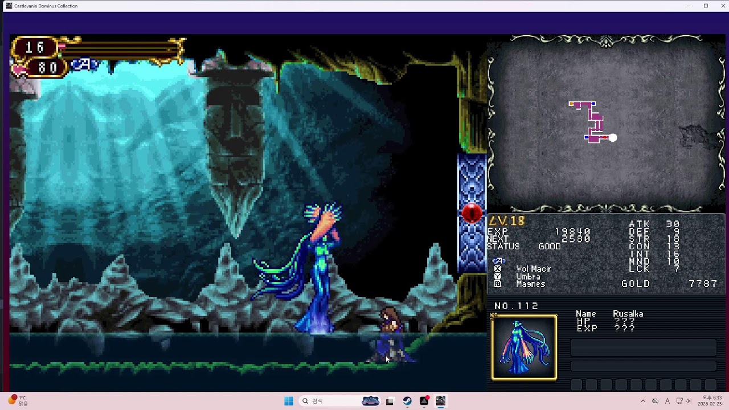Open the weather widget in the taskbar
This screenshot has width=729, height=410.
click(x=17, y=401)
